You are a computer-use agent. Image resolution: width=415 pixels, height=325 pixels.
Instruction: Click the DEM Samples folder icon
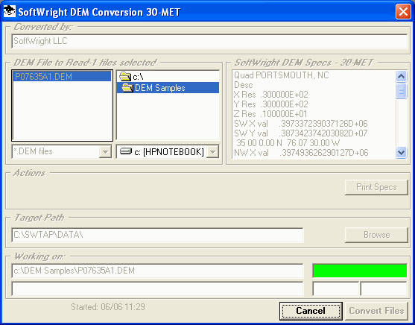point(127,88)
